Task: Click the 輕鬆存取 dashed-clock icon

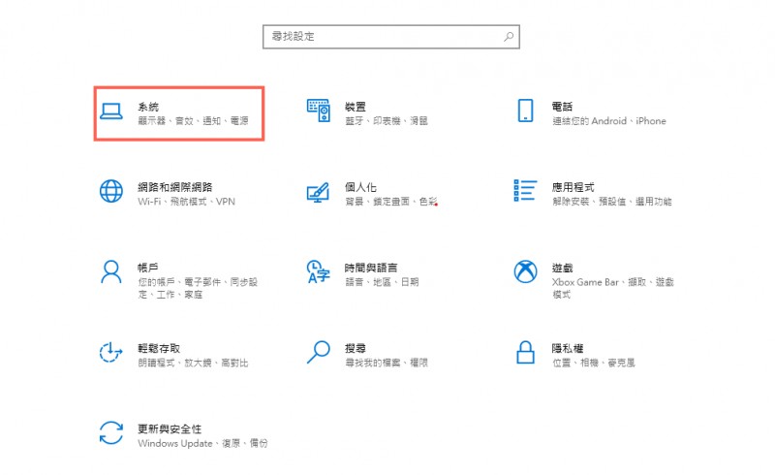Action: pyautogui.click(x=110, y=352)
